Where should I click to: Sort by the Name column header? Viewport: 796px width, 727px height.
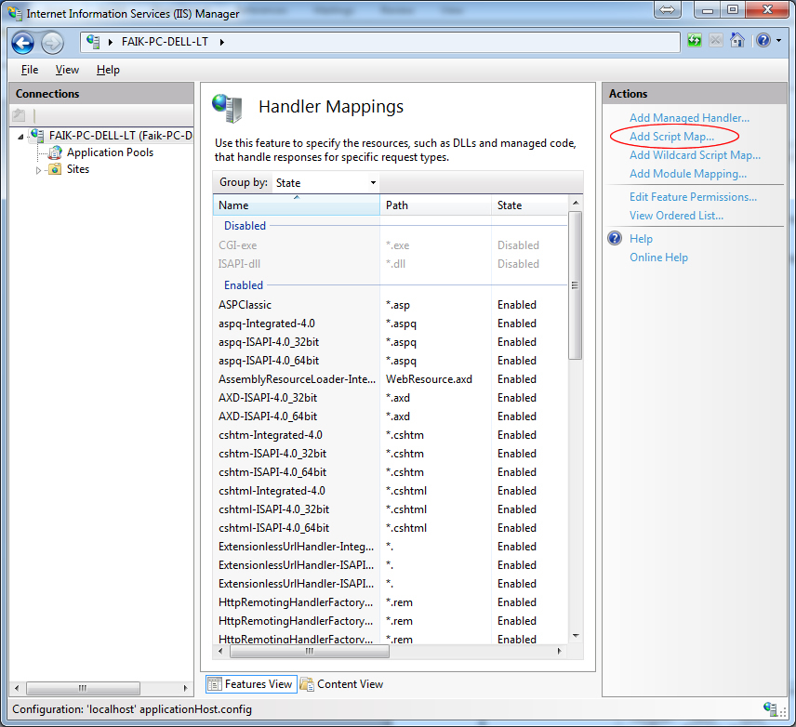pyautogui.click(x=297, y=205)
